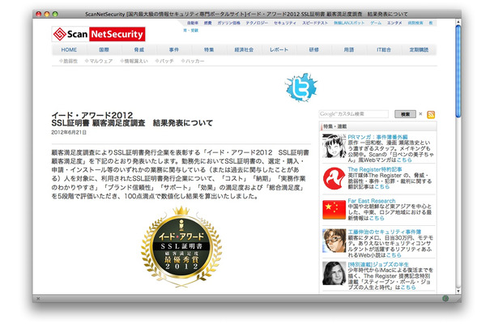494x324 pixels.
Task: Open the Far East Research headline link
Action: [372, 201]
